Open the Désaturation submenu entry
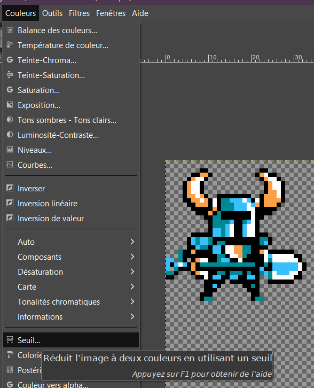314x388 pixels. (x=71, y=271)
